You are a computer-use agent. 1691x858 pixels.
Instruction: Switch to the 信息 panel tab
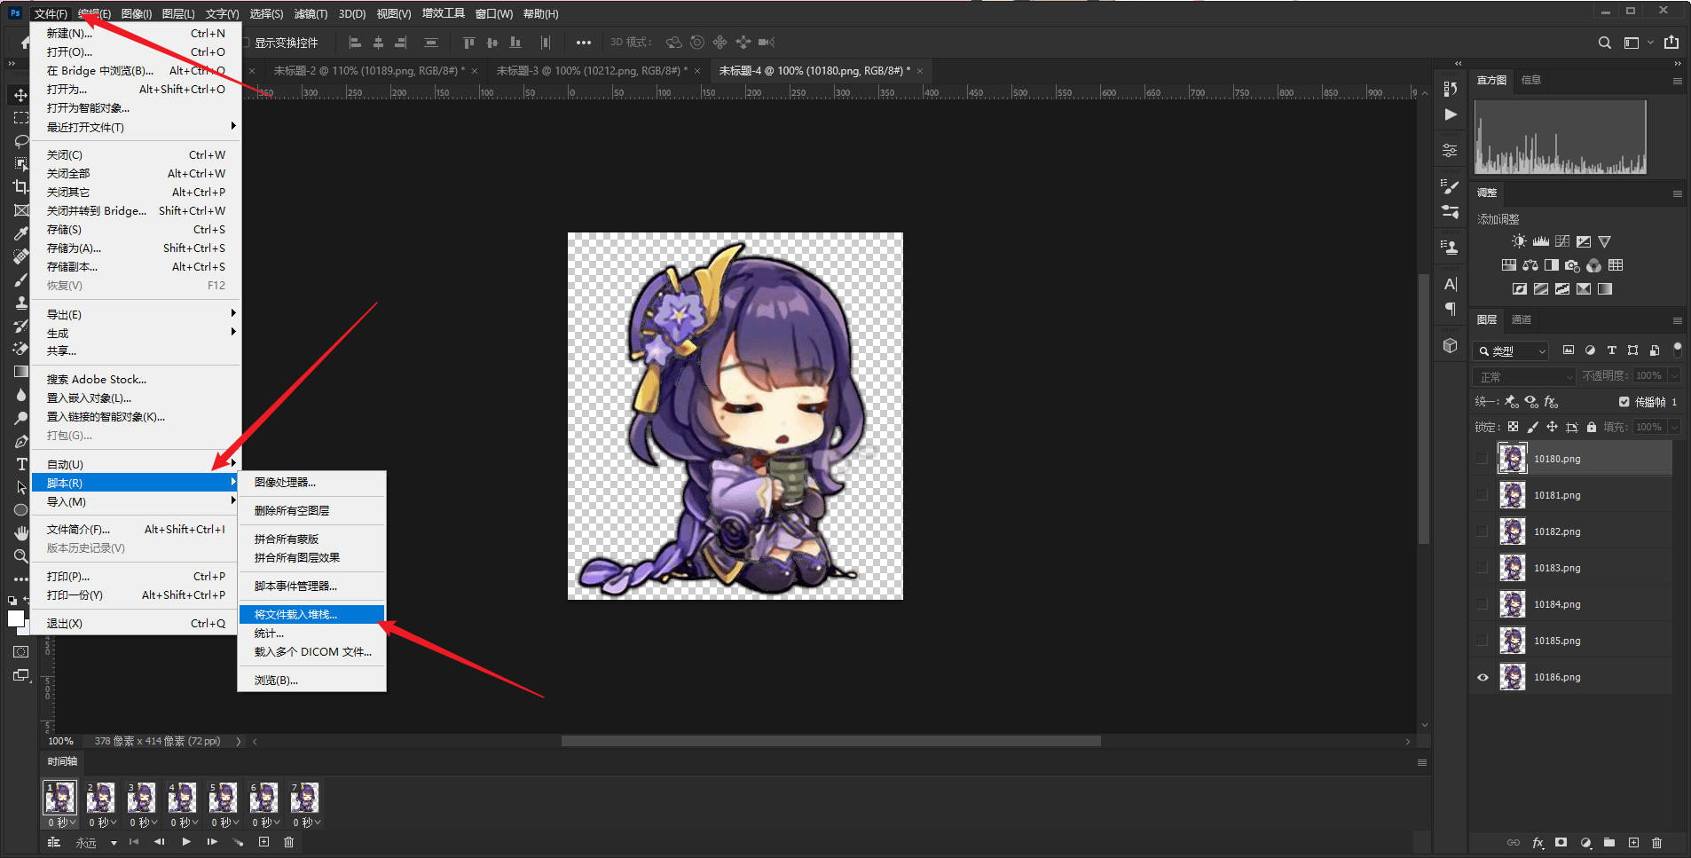pyautogui.click(x=1530, y=80)
